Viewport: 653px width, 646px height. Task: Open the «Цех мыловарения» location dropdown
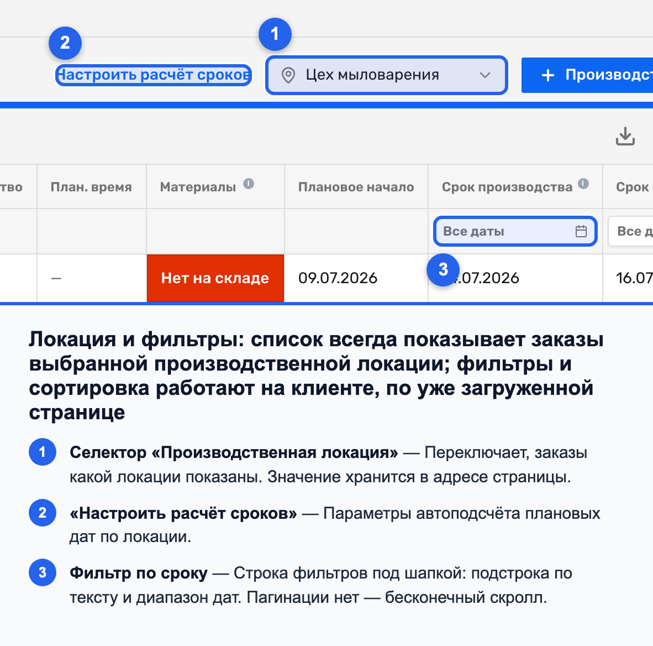click(387, 75)
